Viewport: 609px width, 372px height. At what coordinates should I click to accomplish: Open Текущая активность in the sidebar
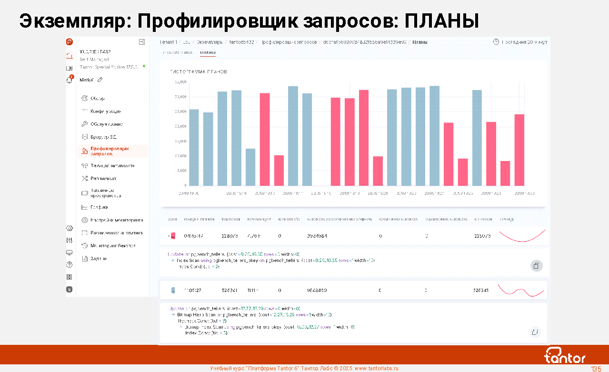pyautogui.click(x=112, y=166)
